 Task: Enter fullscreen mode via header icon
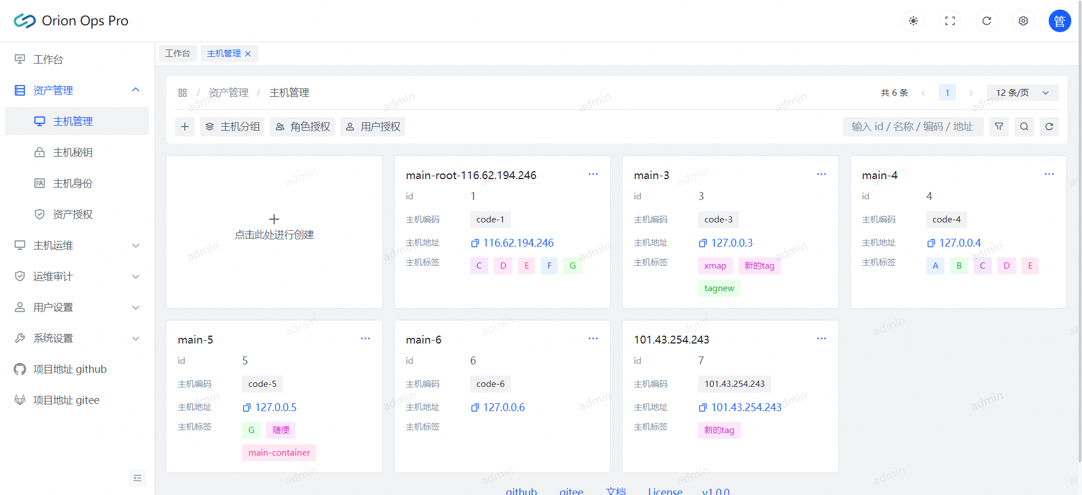pyautogui.click(x=949, y=21)
